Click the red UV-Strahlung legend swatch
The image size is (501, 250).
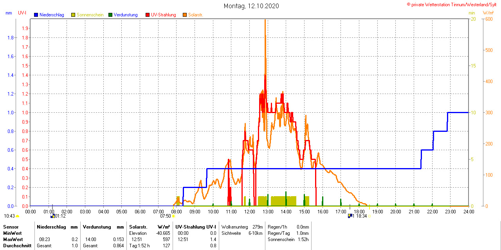(148, 15)
